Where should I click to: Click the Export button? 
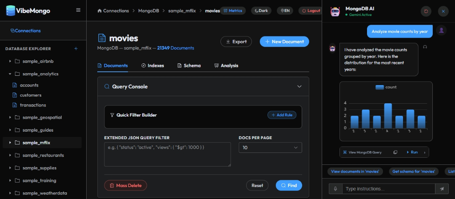tap(236, 42)
